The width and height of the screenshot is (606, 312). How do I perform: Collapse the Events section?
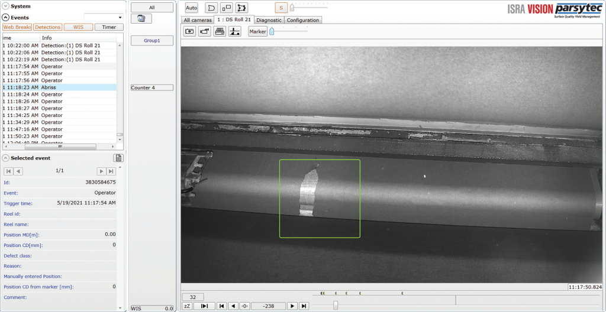pos(5,18)
